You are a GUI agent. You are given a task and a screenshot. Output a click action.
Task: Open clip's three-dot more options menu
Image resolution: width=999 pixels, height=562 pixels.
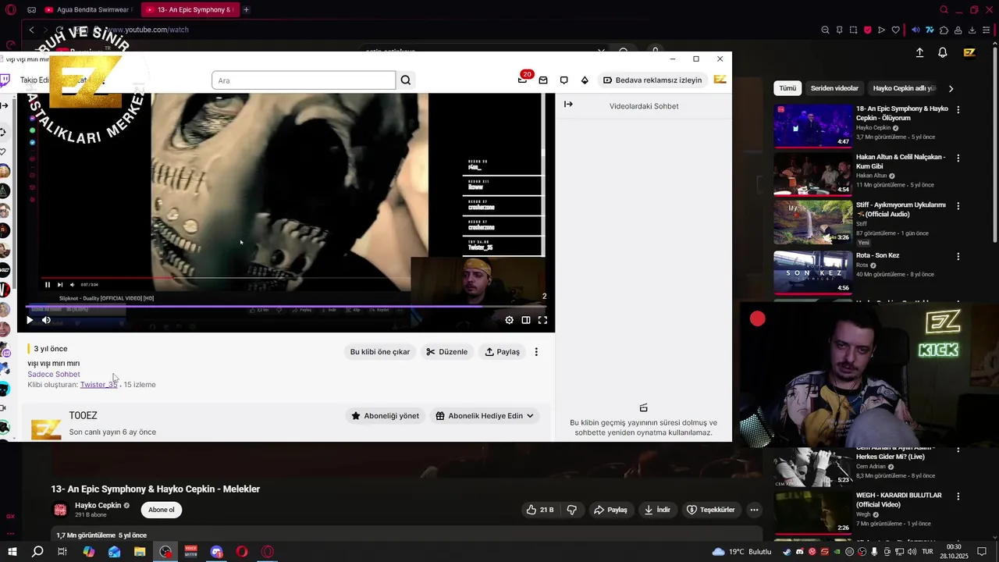click(536, 352)
